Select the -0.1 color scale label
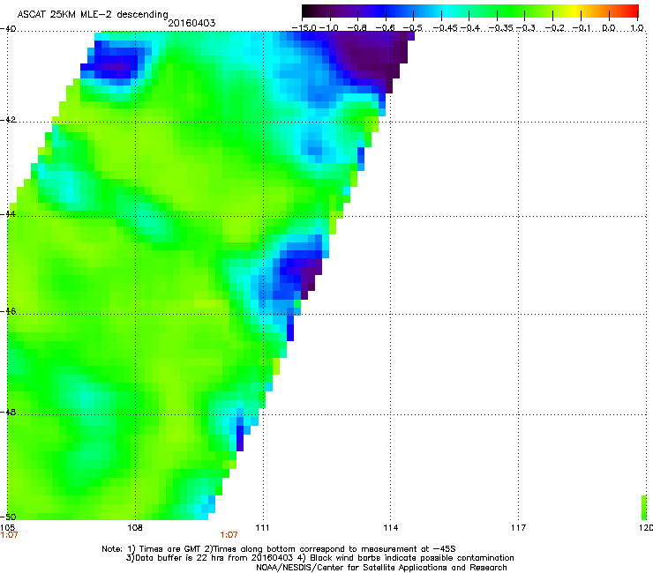This screenshot has width=653, height=573. [x=582, y=28]
